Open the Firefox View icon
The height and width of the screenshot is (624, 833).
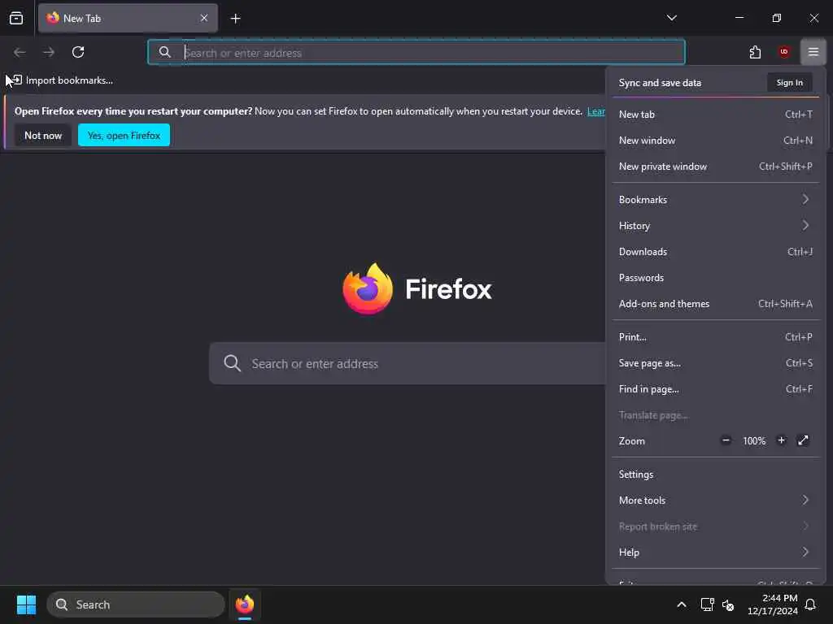16,18
